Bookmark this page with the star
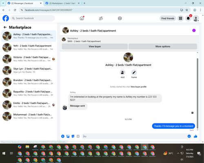 (187, 10)
